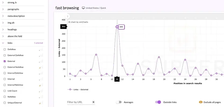Check the External Dofollow checkbox
The width and height of the screenshot is (224, 107).
pos(5,55)
